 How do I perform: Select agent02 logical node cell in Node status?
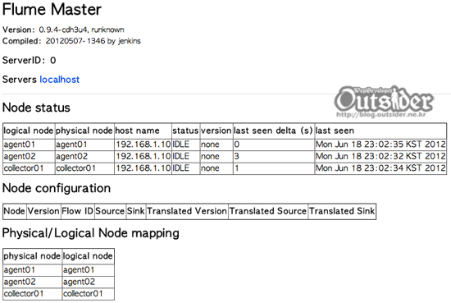click(29, 156)
